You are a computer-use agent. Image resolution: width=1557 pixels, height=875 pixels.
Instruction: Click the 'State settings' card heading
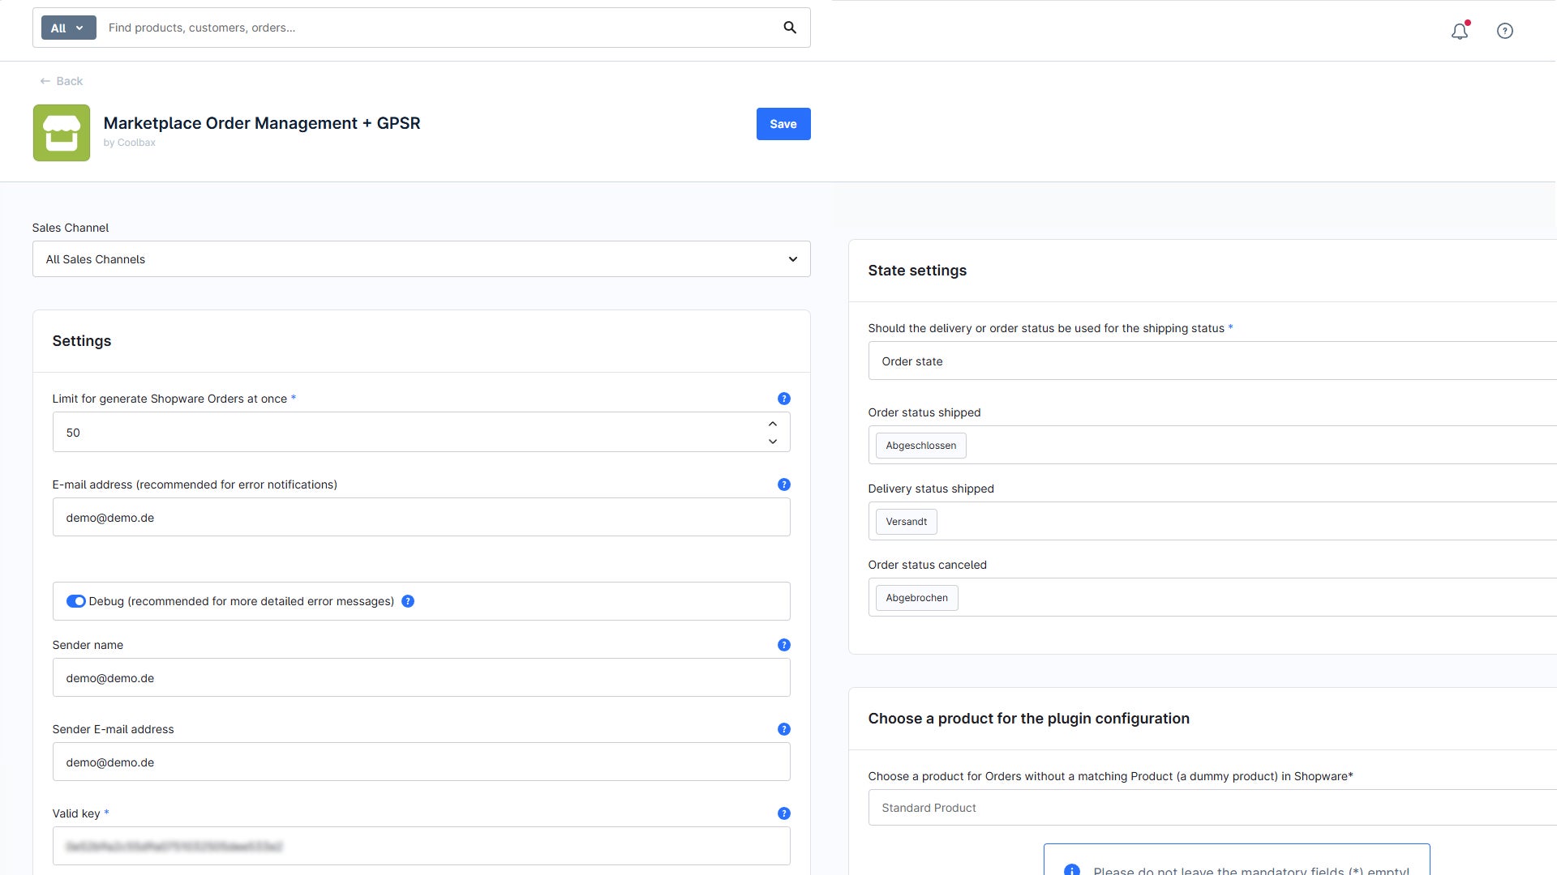(917, 271)
